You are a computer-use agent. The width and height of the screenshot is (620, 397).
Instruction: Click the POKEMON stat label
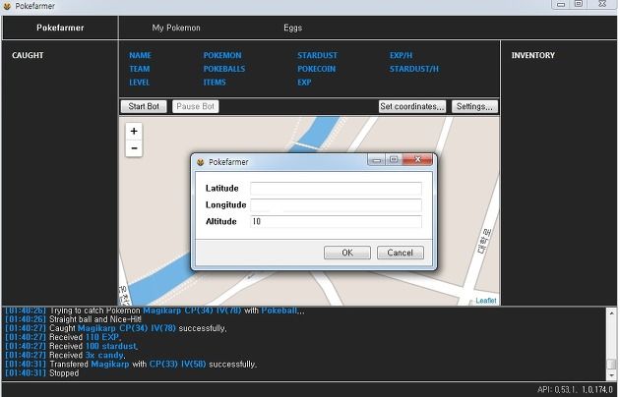coord(222,55)
